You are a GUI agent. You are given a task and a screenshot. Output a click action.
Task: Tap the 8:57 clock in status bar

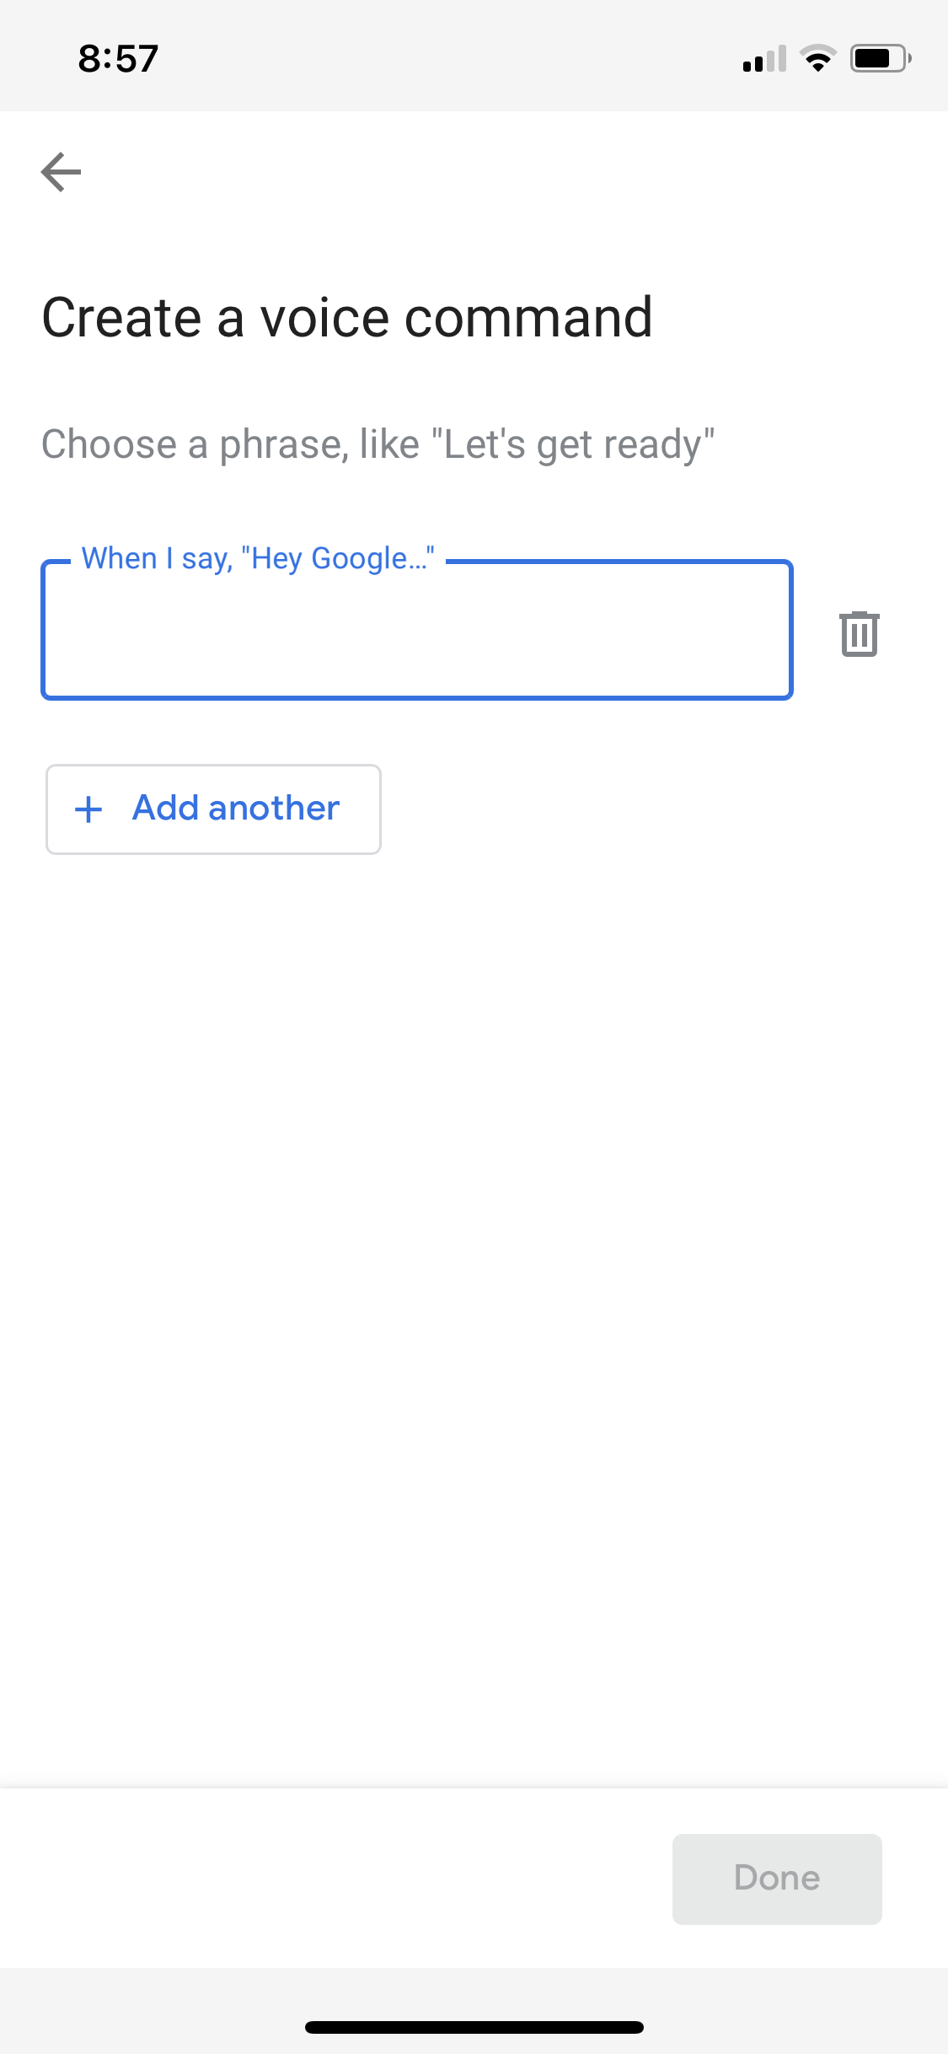click(x=118, y=59)
